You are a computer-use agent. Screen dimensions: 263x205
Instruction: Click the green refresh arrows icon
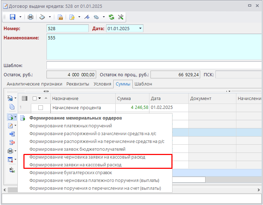111,17
